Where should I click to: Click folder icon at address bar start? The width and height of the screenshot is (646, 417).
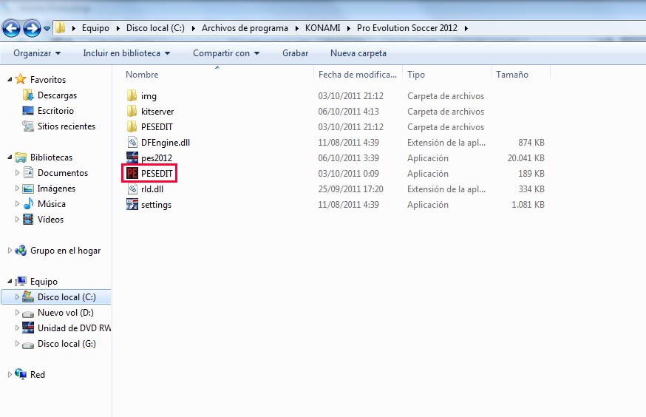60,28
